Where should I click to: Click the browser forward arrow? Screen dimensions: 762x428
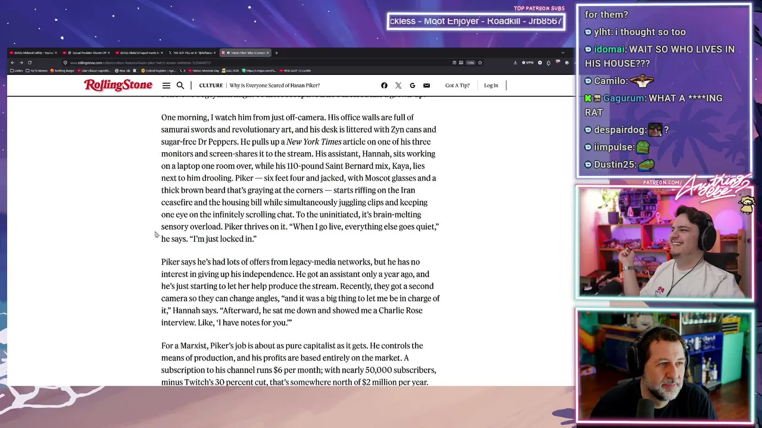21,62
